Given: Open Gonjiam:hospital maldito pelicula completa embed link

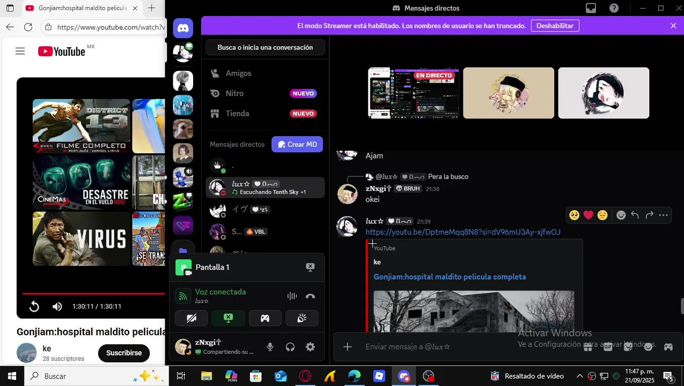Looking at the screenshot, I should (x=450, y=277).
